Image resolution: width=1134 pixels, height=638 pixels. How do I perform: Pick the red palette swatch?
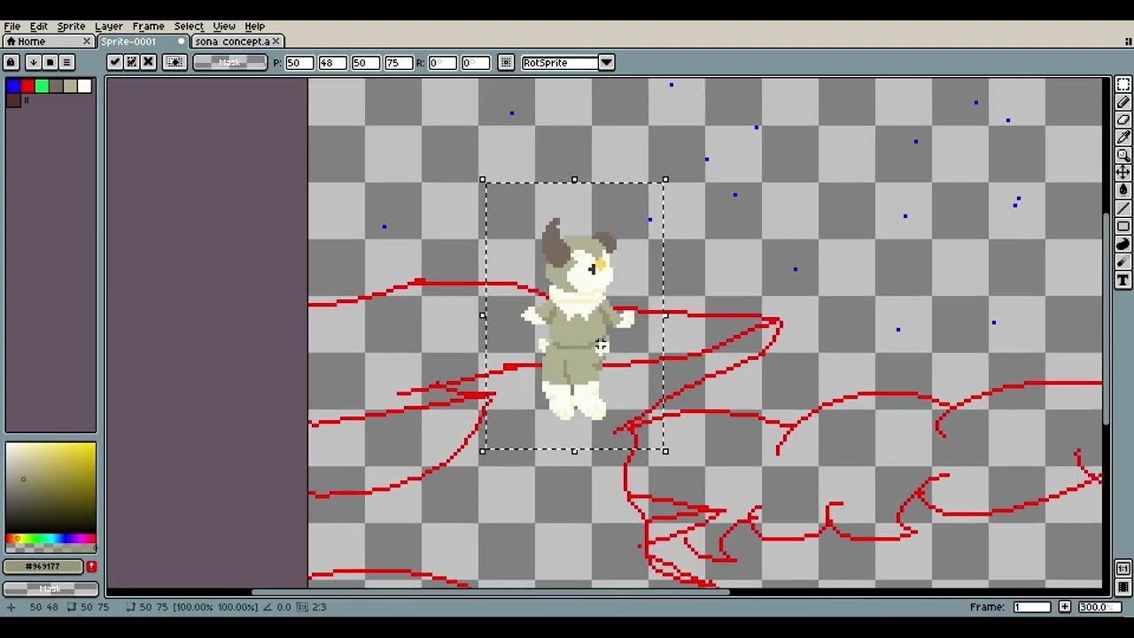coord(27,86)
